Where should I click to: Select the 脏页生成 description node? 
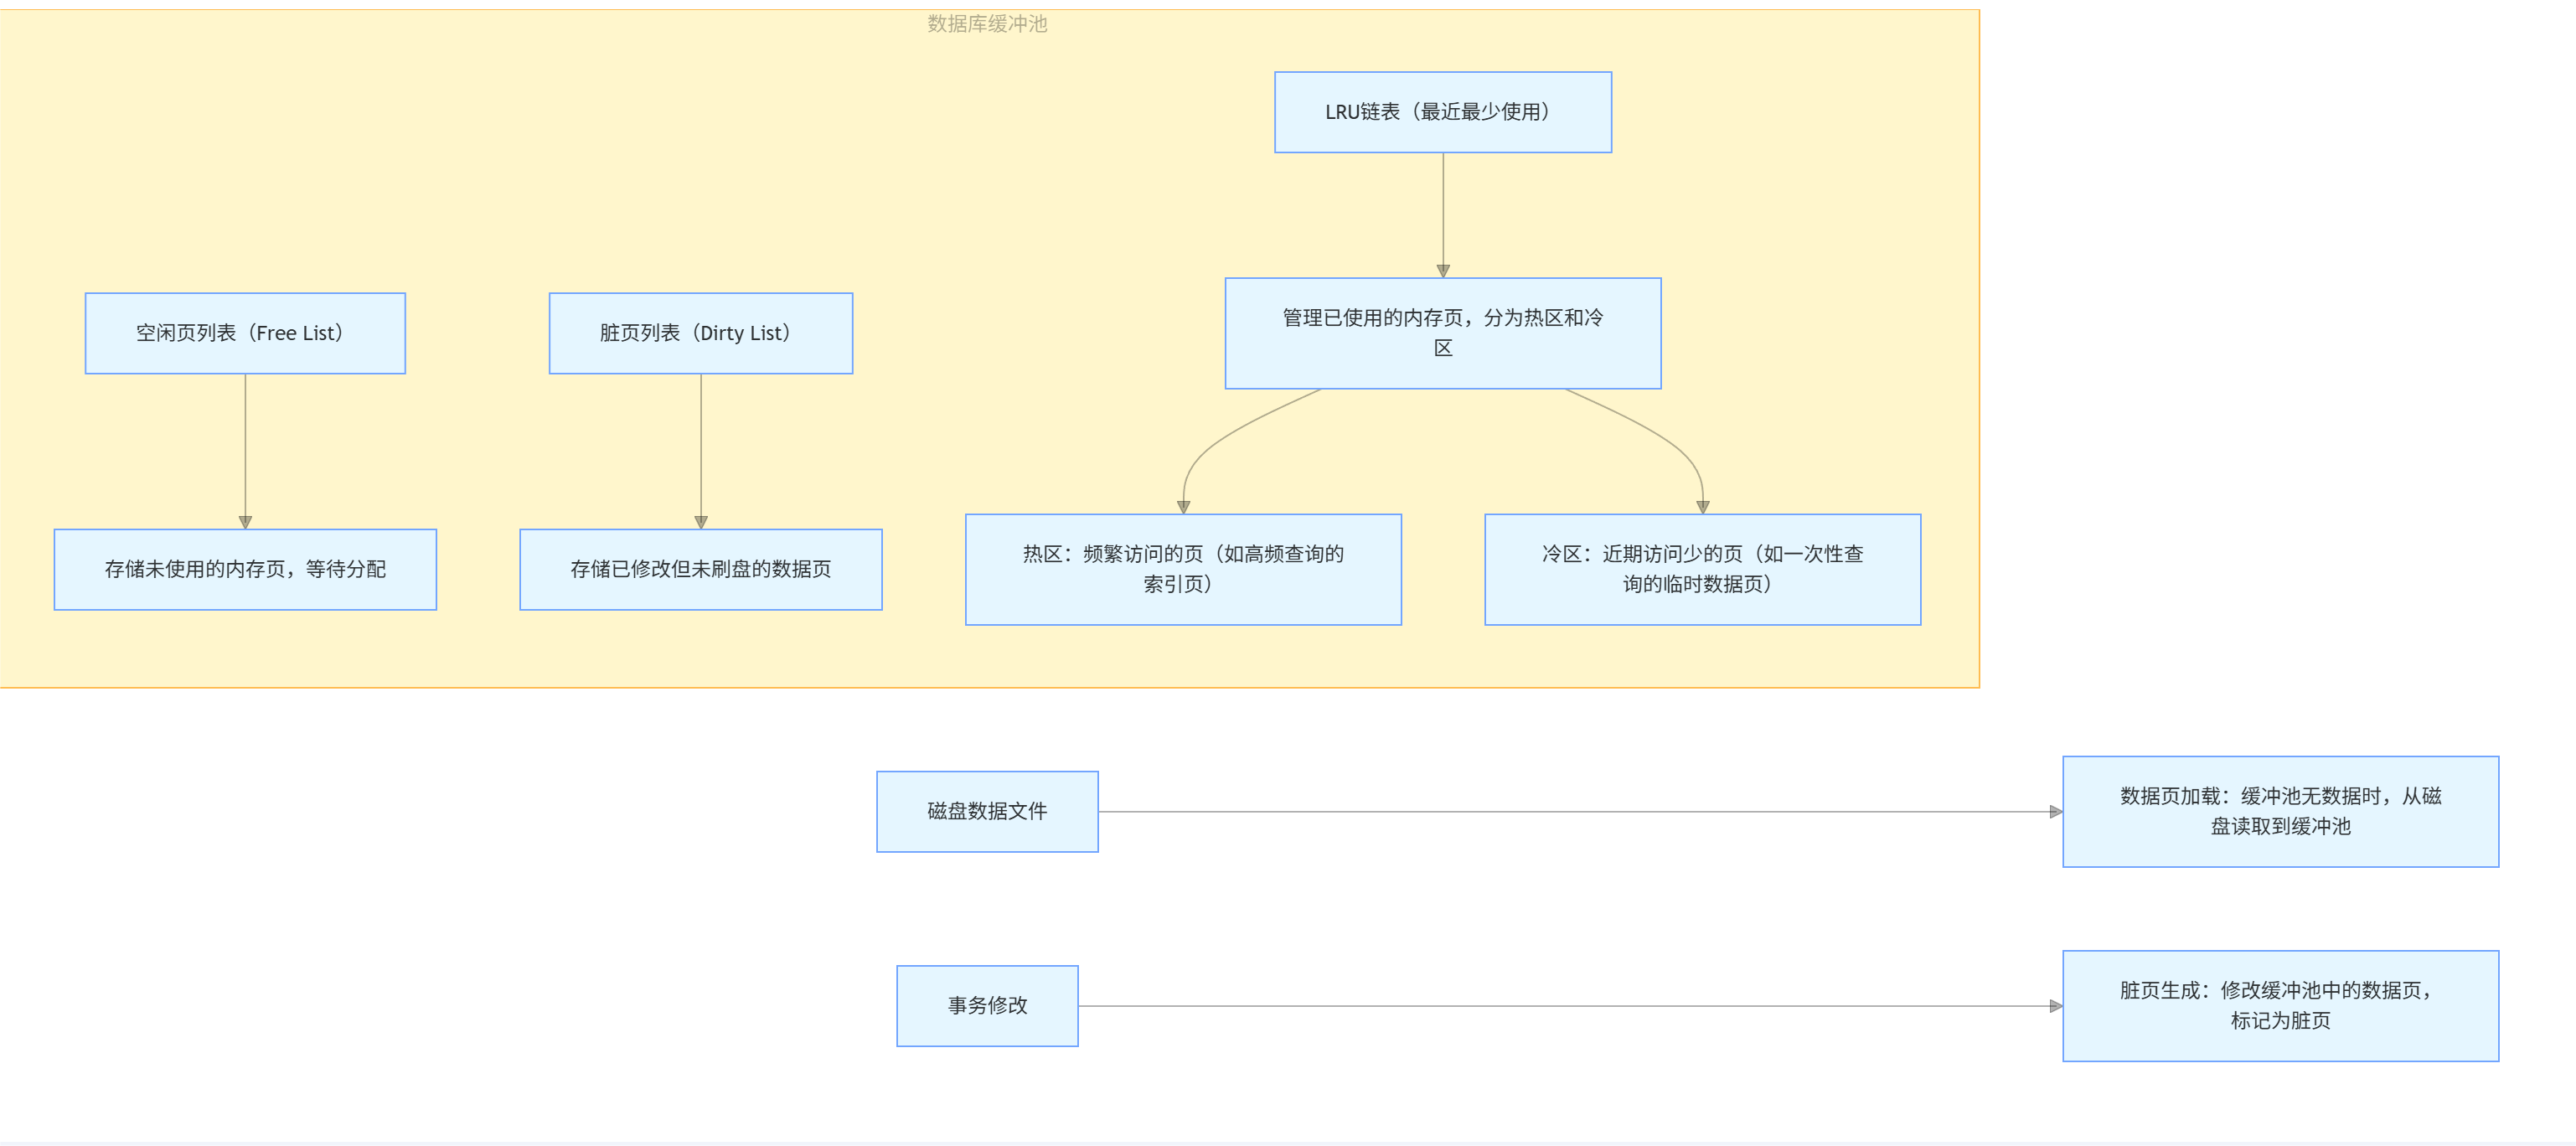click(2280, 1005)
